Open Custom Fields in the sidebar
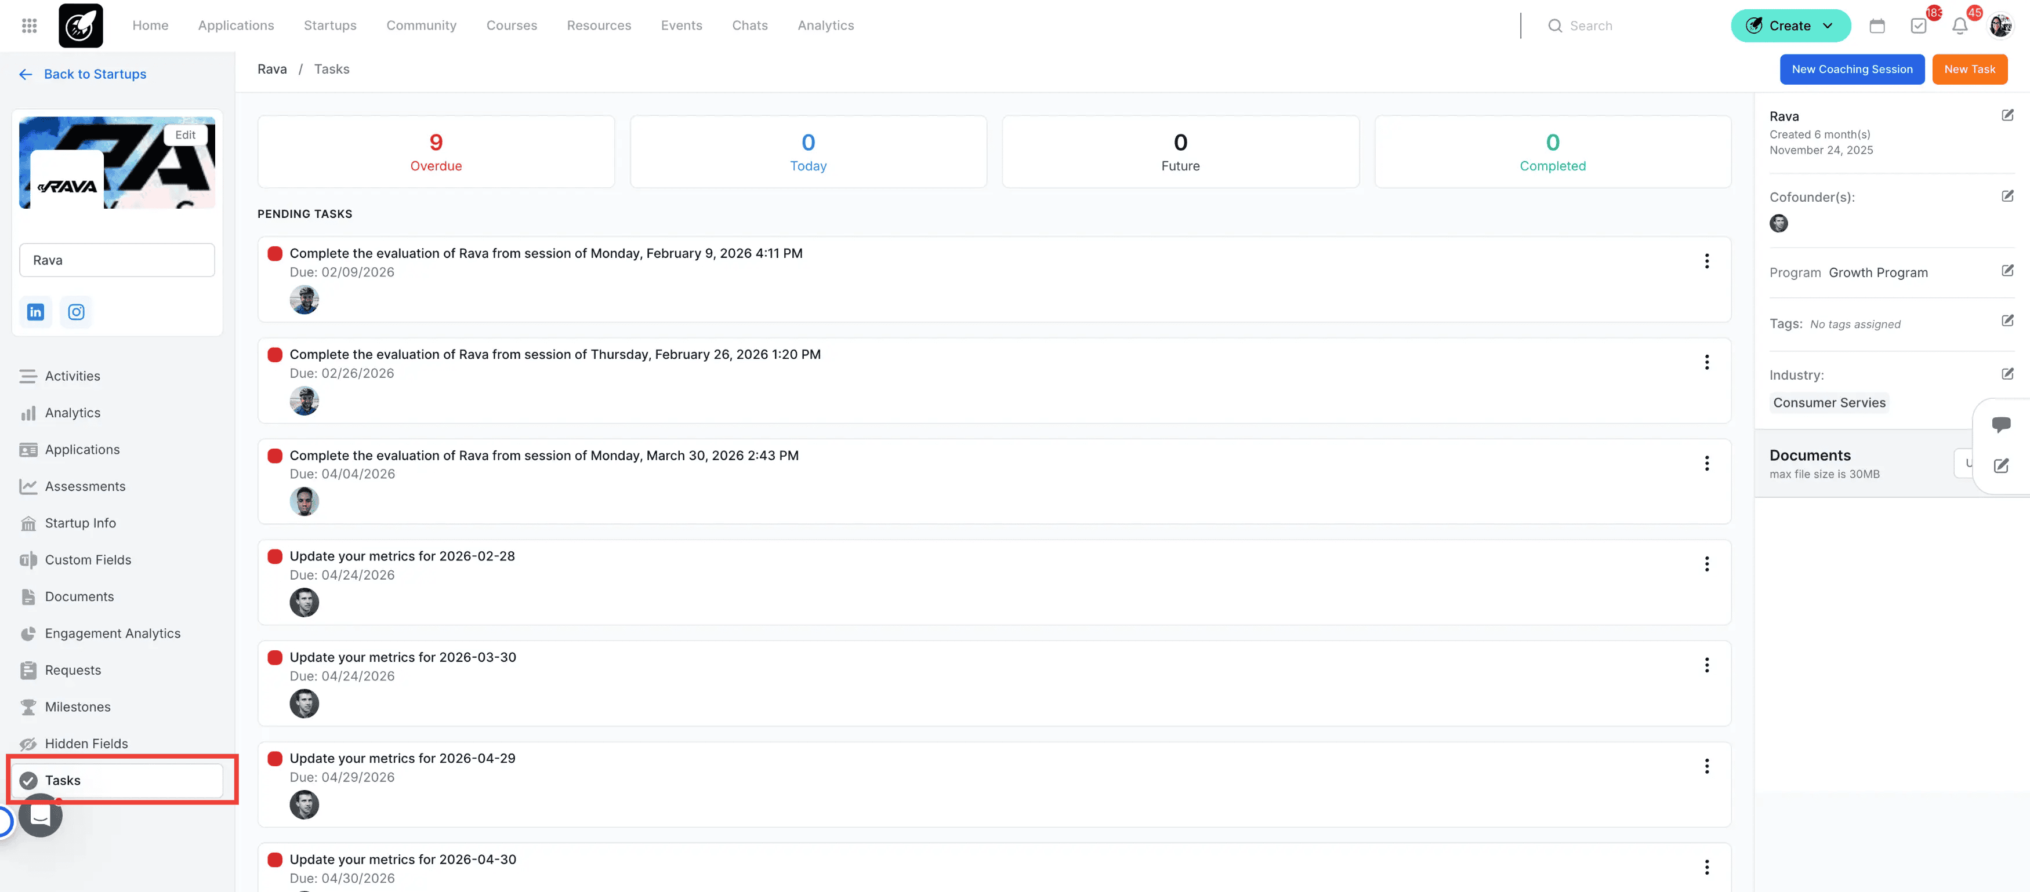Image resolution: width=2030 pixels, height=892 pixels. point(117,560)
